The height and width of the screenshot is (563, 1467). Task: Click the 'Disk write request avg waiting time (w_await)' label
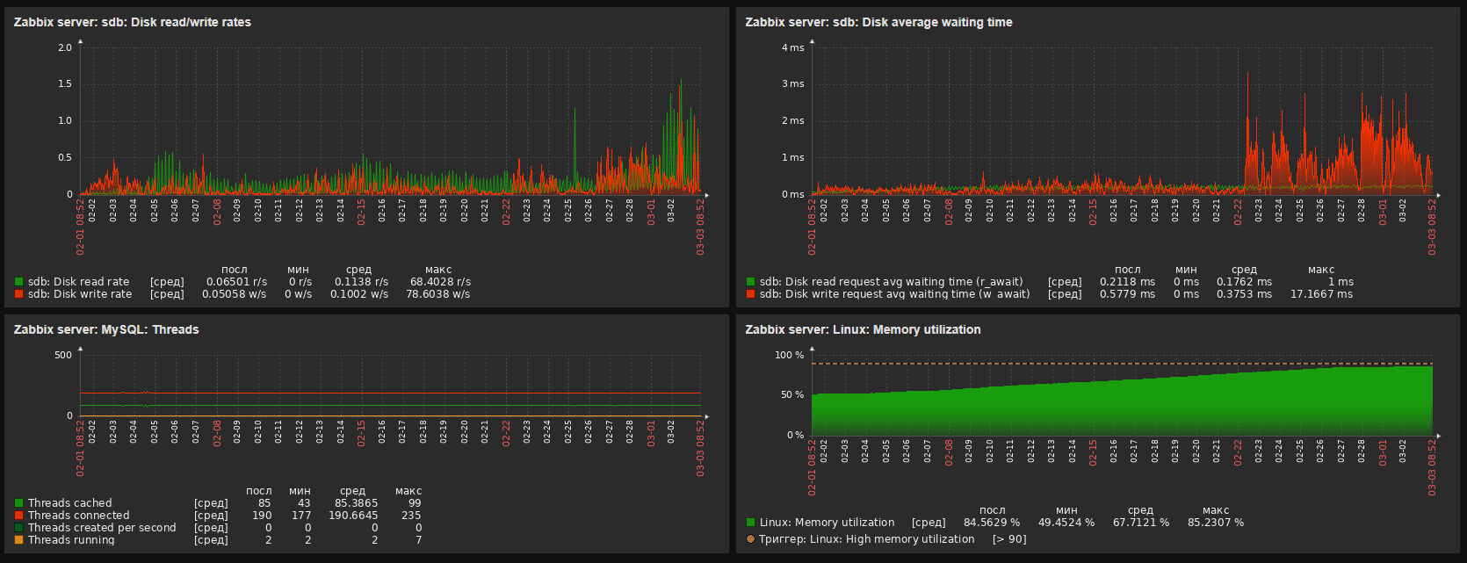pyautogui.click(x=894, y=294)
